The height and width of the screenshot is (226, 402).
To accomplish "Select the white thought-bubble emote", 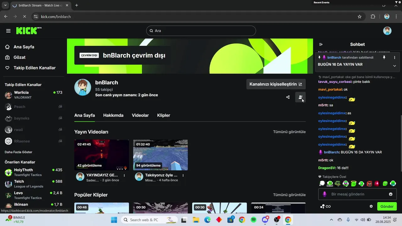I will coord(322,184).
